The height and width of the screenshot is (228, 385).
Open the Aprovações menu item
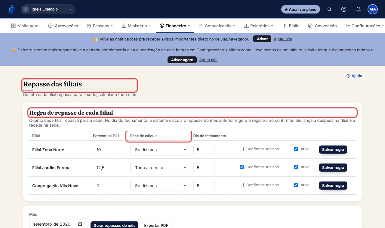click(63, 26)
